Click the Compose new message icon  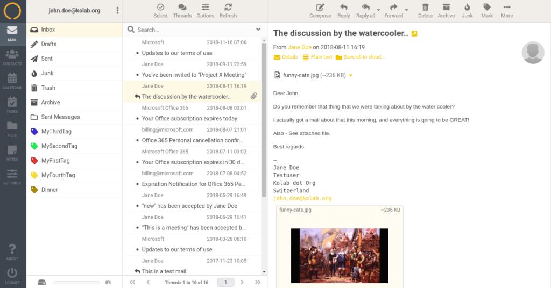320,10
